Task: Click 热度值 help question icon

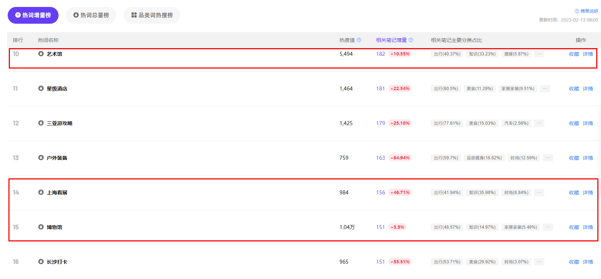Action: 359,40
